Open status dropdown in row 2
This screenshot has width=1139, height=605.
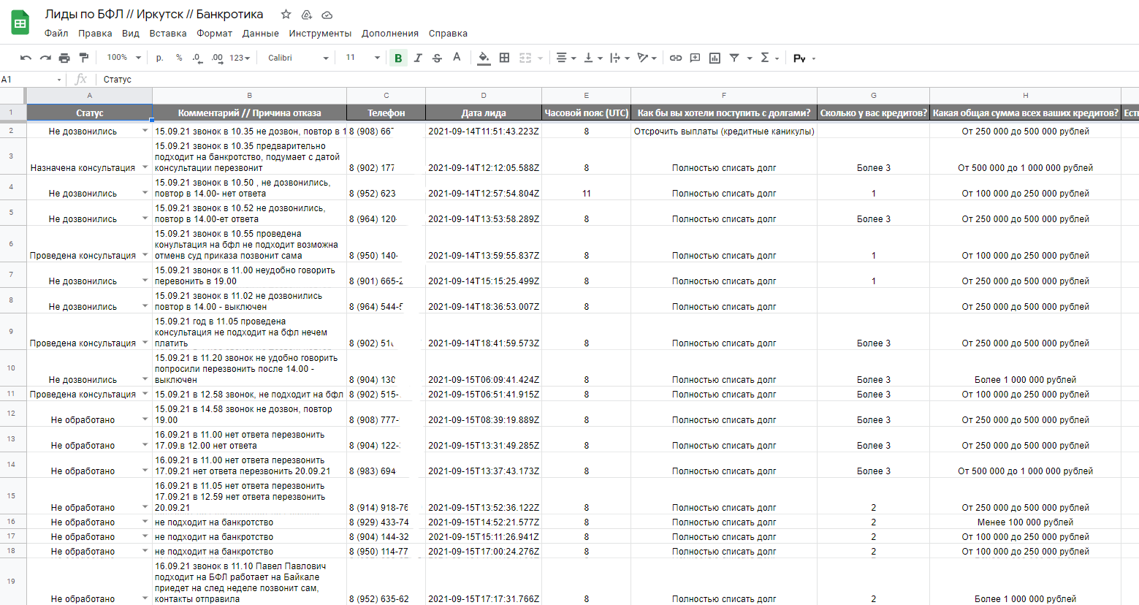click(x=145, y=131)
